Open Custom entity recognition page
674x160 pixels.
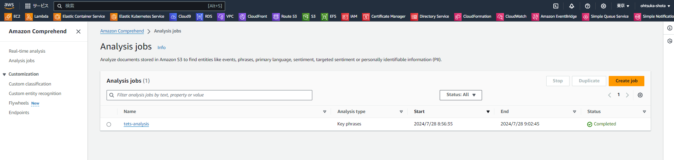[x=35, y=94]
